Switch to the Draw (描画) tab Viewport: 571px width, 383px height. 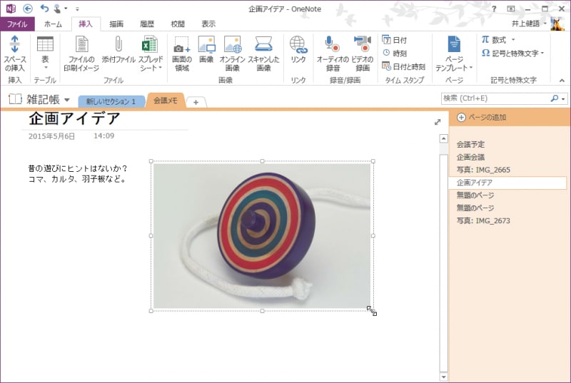point(116,24)
